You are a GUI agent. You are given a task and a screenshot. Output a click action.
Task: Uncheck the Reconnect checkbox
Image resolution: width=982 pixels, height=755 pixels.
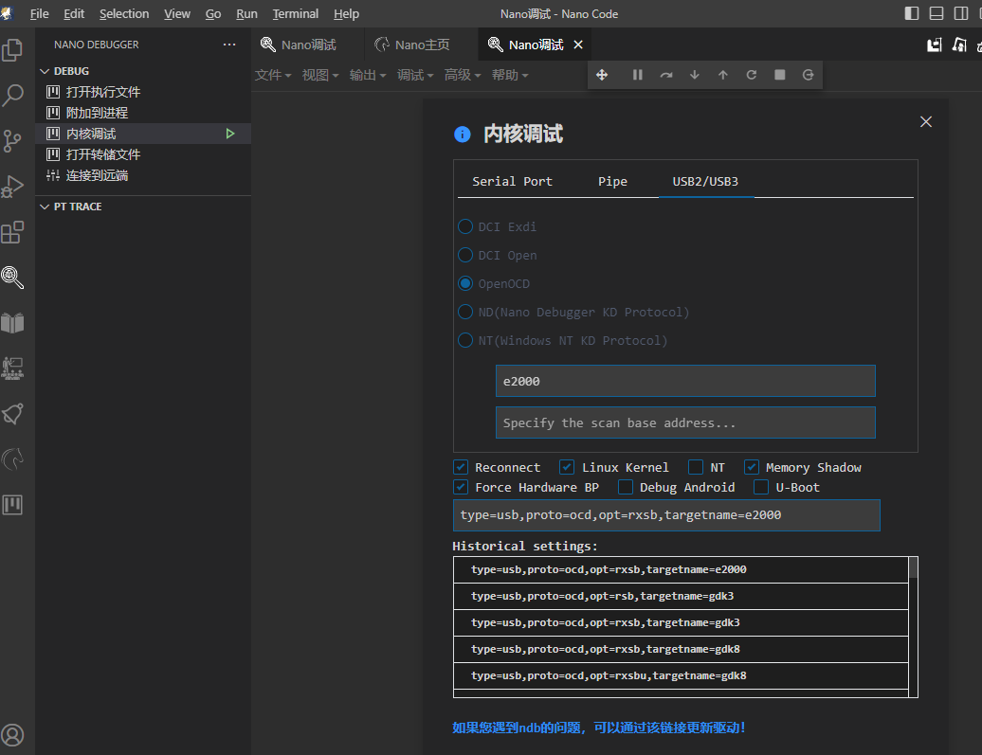(461, 467)
